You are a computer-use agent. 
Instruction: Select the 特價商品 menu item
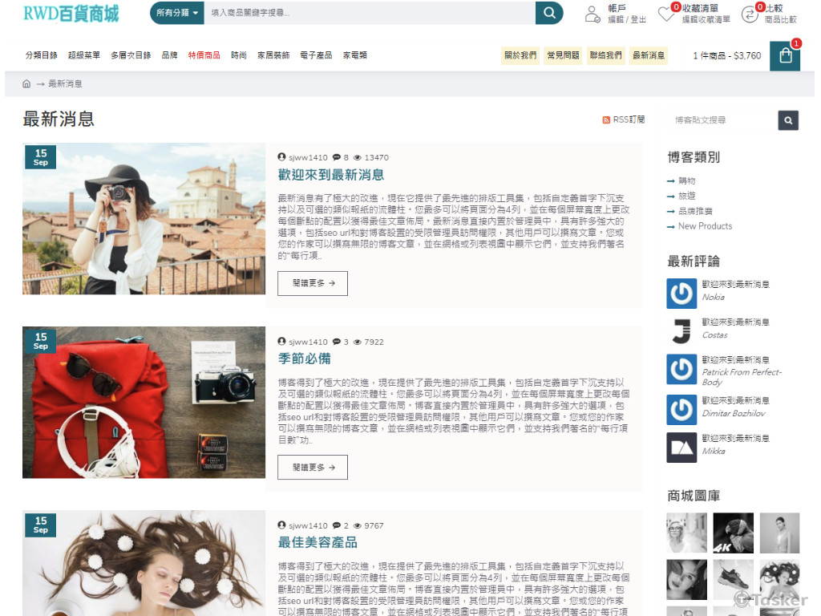tap(203, 56)
